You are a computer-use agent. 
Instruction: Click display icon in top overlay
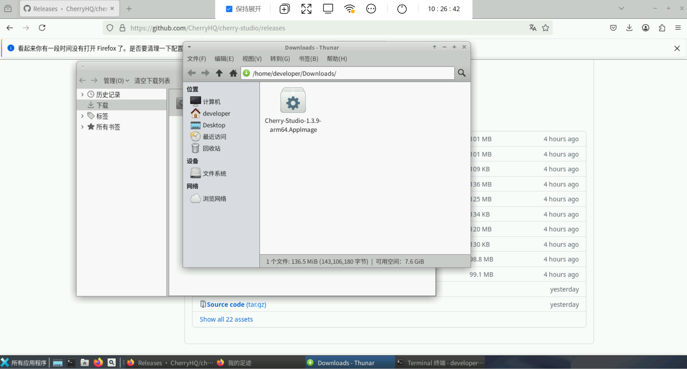(x=328, y=9)
